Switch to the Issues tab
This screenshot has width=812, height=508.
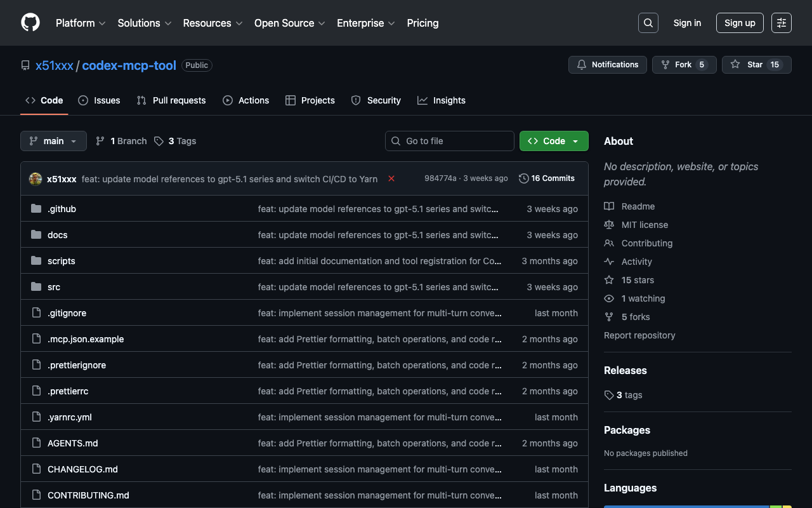pyautogui.click(x=99, y=100)
